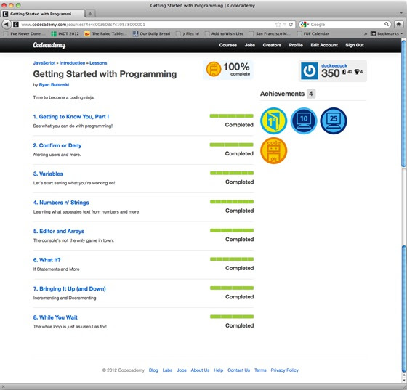
Task: Follow the JavaScript breadcrumb link
Action: pos(44,63)
